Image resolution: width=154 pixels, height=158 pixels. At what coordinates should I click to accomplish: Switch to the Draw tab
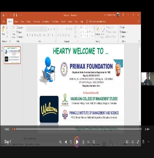coord(22,22)
